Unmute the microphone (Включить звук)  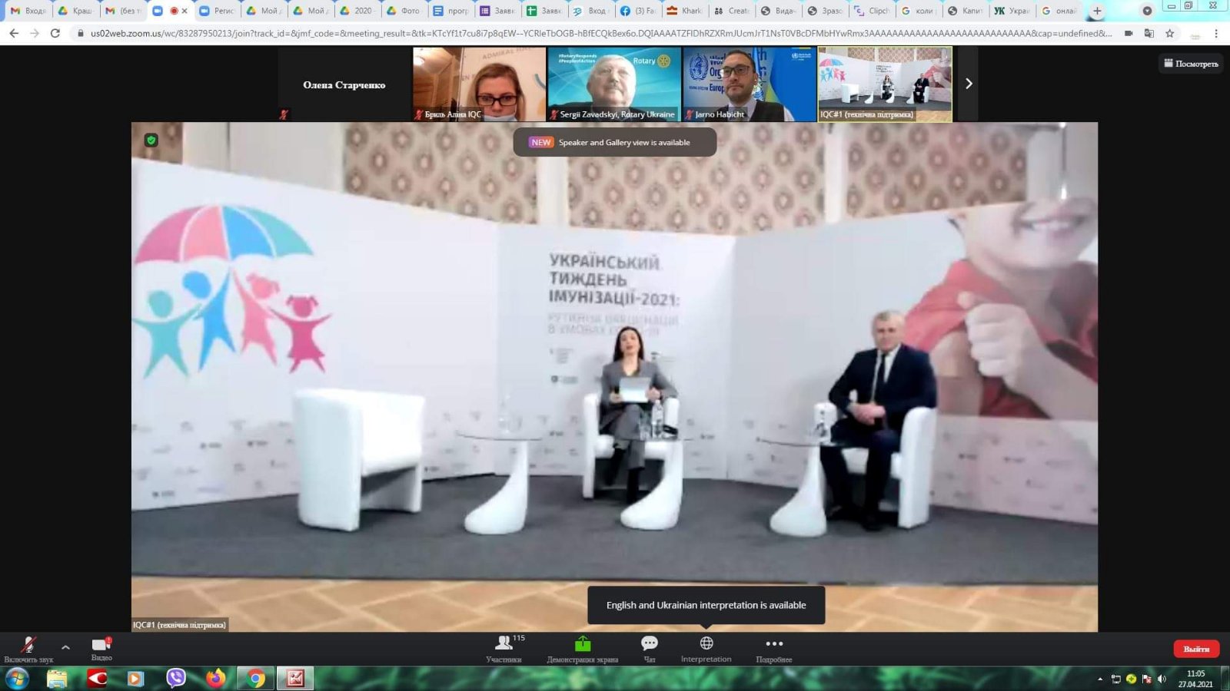coord(28,647)
